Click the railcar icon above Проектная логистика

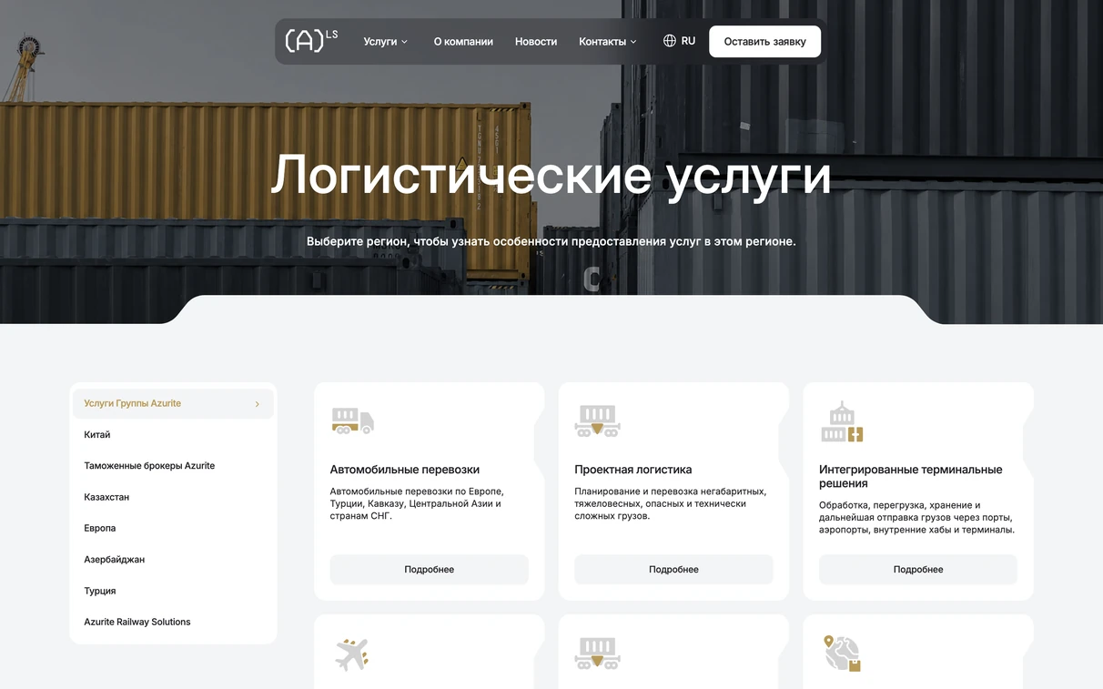[x=598, y=420]
